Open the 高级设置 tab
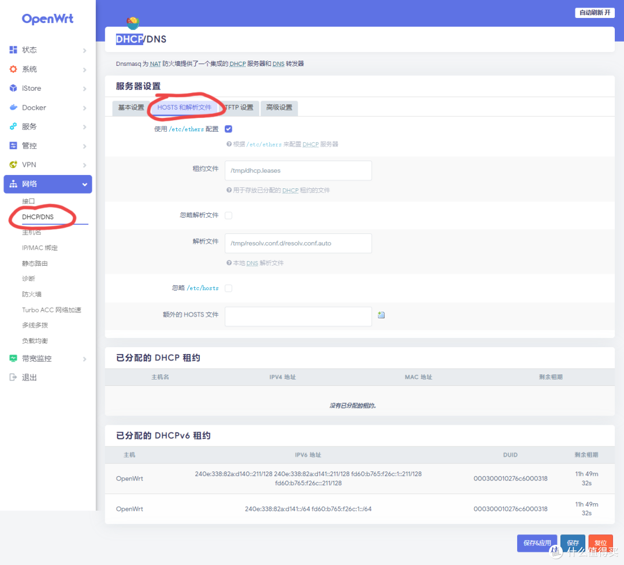 tap(279, 108)
